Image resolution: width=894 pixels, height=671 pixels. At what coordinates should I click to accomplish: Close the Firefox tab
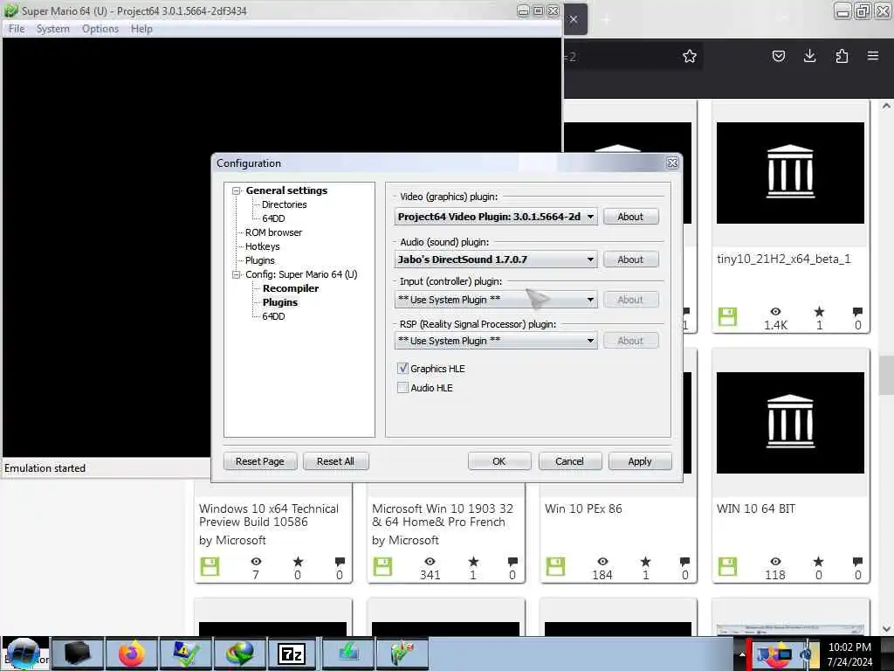[574, 19]
